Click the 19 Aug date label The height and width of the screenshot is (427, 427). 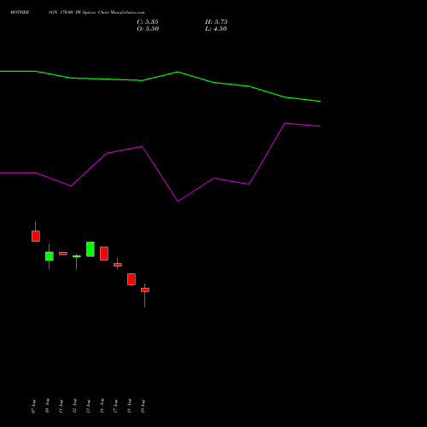143,407
